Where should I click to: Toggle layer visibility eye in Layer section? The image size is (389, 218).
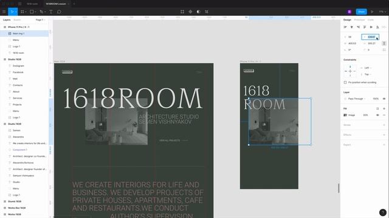(384, 99)
